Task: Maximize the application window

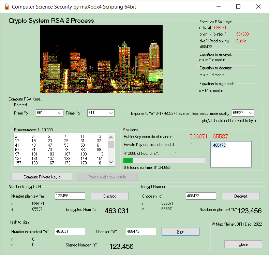Action: (x=238, y=6)
